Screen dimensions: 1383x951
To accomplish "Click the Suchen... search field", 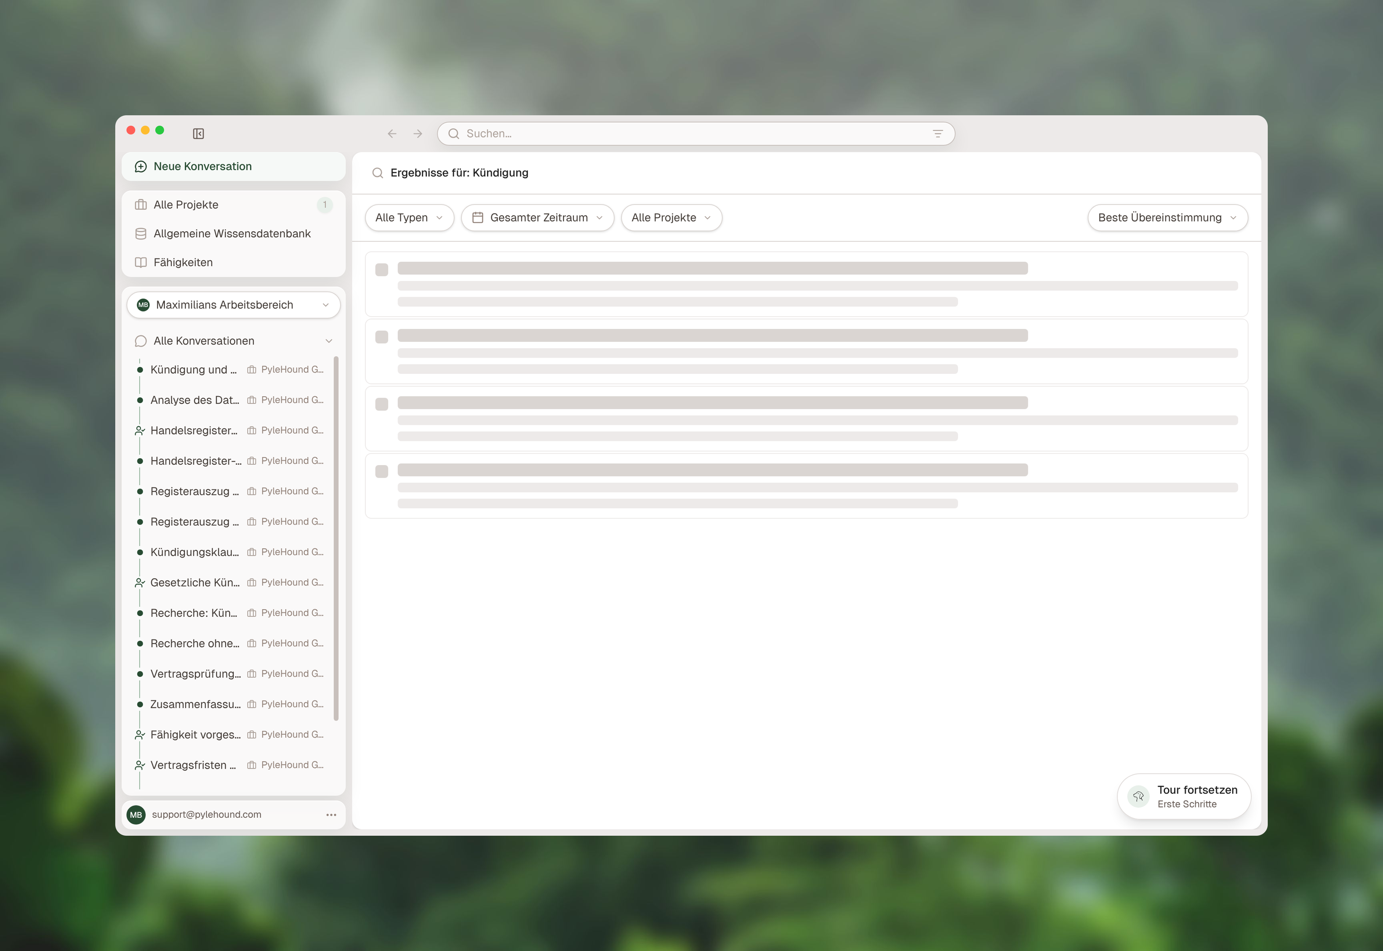I will (696, 134).
